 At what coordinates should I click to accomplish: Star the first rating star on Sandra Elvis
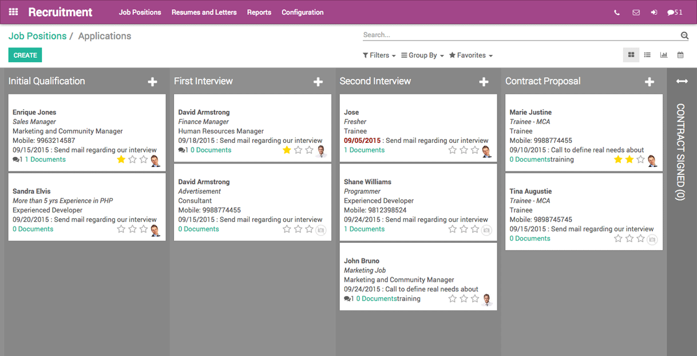pyautogui.click(x=121, y=229)
